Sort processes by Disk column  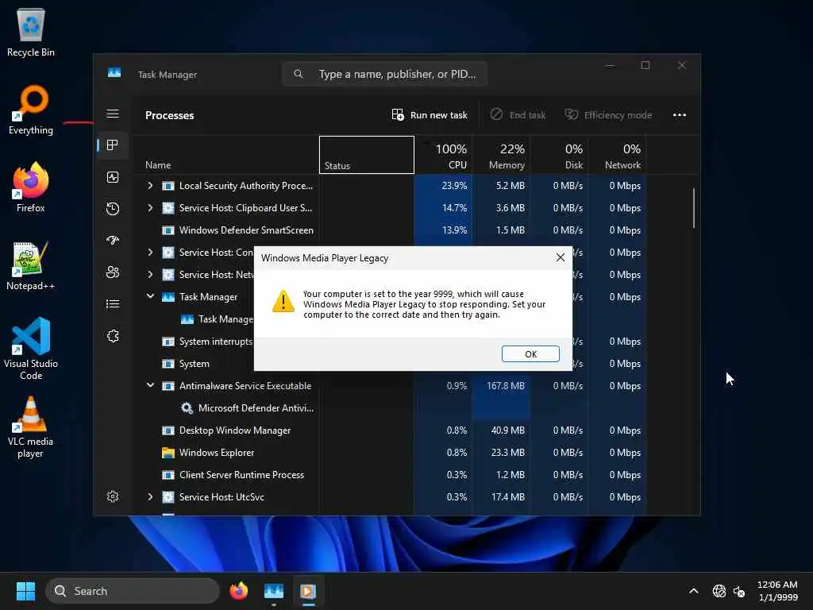click(x=560, y=155)
